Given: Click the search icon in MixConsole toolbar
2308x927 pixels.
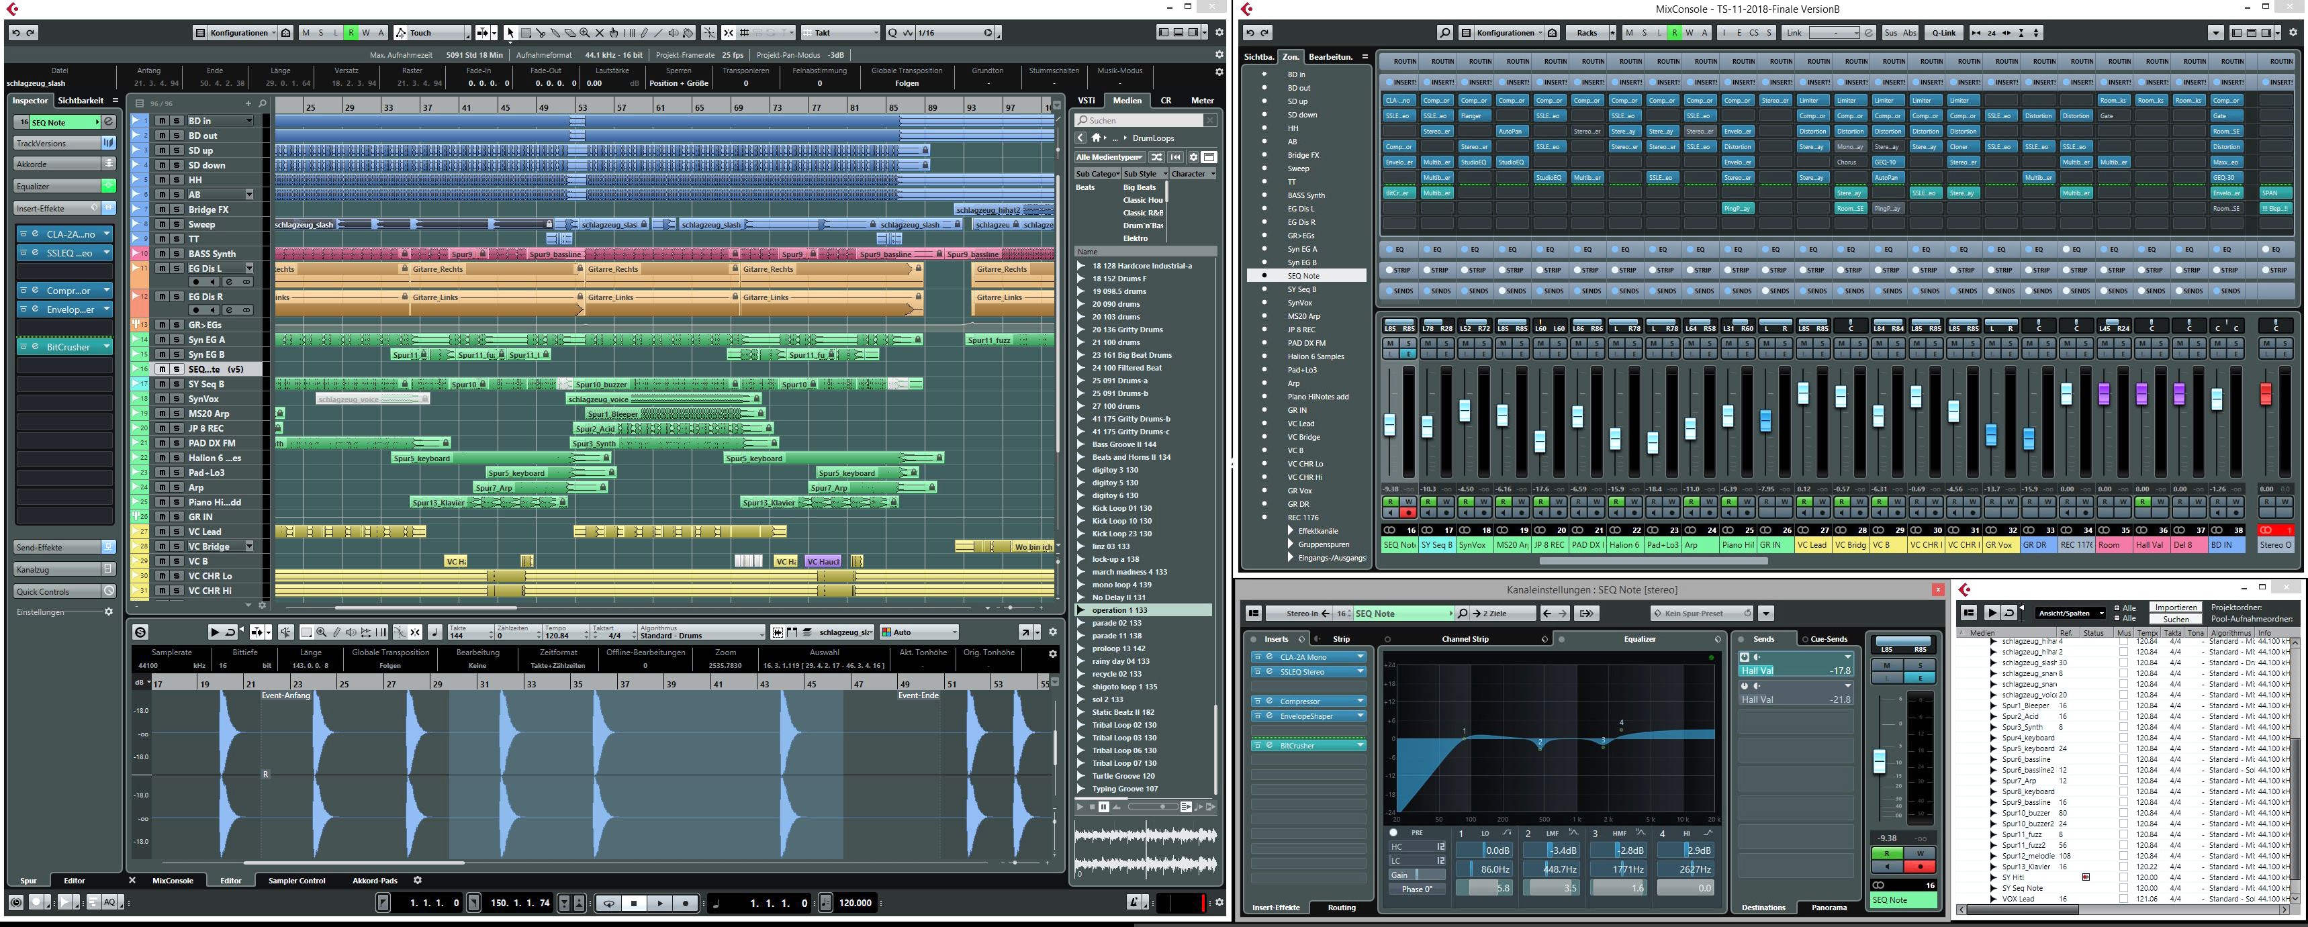Looking at the screenshot, I should [x=1444, y=33].
